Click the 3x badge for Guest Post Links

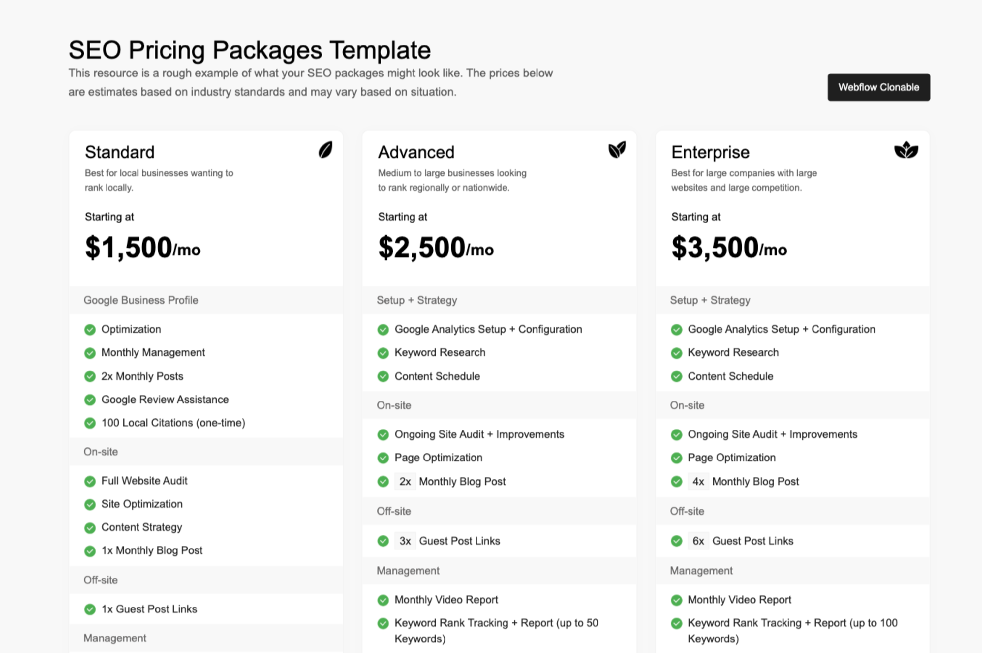405,541
